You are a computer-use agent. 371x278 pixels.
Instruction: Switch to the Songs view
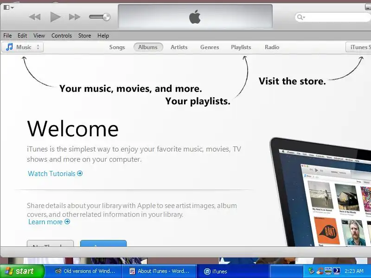coord(117,47)
